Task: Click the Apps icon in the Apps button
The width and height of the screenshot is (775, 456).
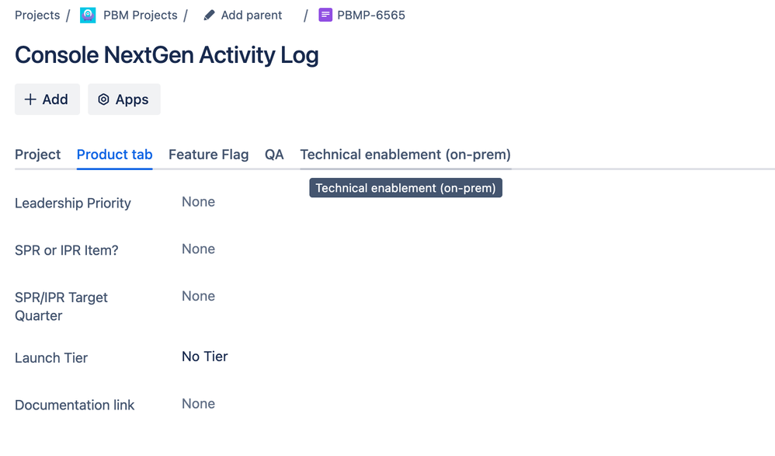Action: click(x=104, y=99)
